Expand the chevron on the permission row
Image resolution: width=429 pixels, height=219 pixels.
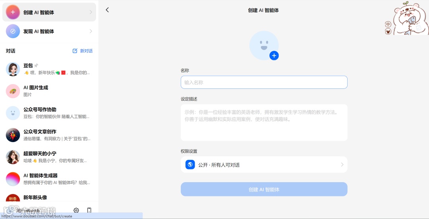(x=342, y=165)
